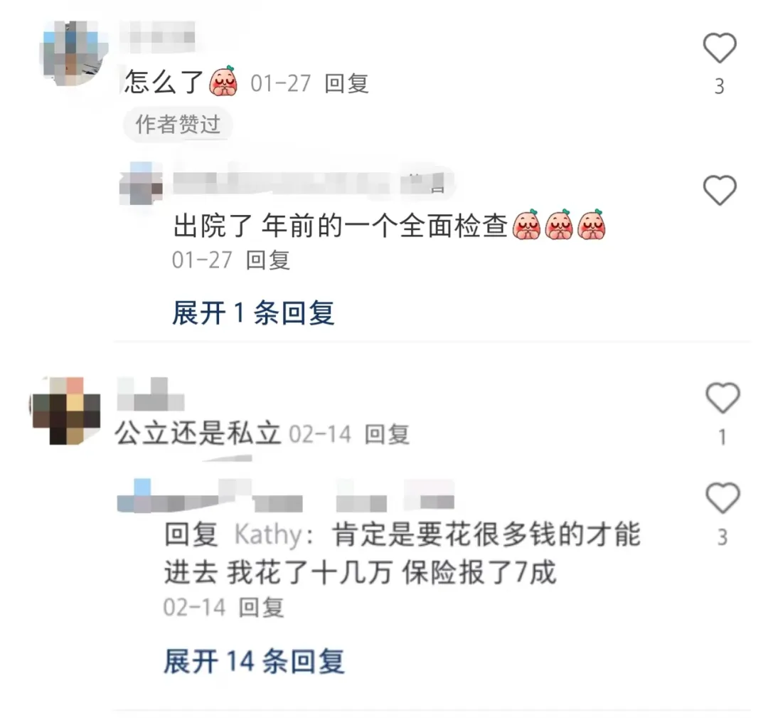768x718 pixels.
Task: Tap 回复 under '保险报了7成' reply
Action: coord(261,608)
